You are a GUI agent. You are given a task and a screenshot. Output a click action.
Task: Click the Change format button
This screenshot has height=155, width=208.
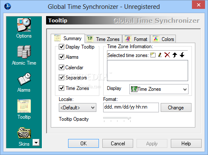click(x=176, y=108)
